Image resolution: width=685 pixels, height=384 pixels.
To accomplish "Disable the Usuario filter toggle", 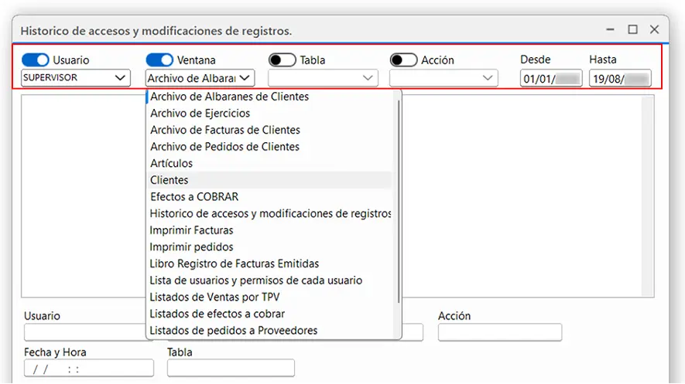I will click(x=36, y=59).
